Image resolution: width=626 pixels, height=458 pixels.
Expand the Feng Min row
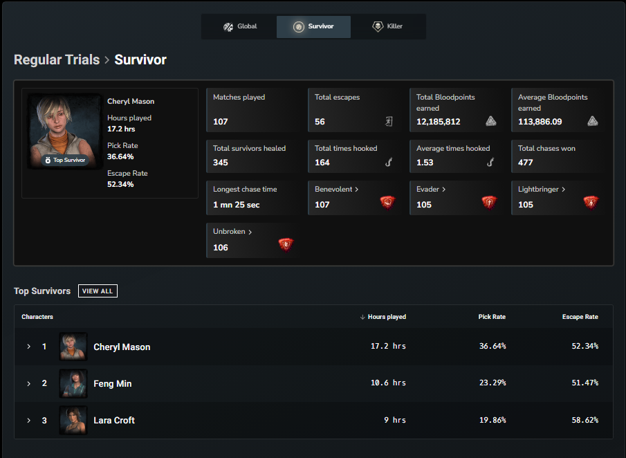(29, 384)
